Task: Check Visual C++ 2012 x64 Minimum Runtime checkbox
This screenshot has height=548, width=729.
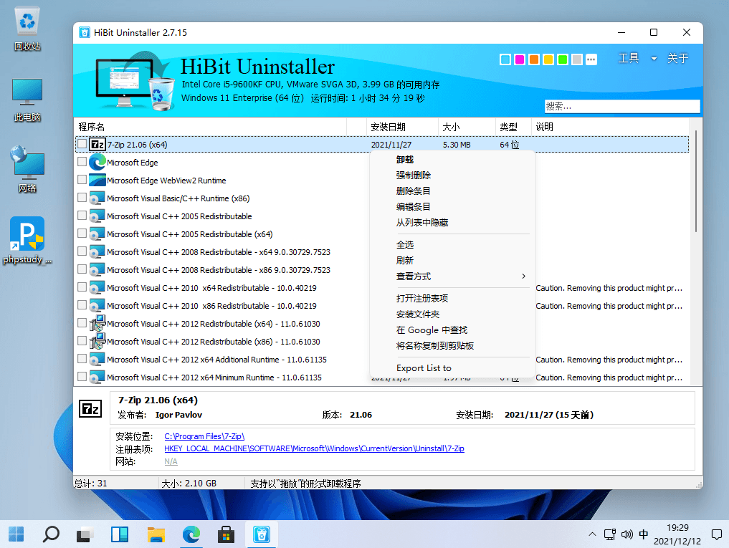Action: (x=82, y=377)
